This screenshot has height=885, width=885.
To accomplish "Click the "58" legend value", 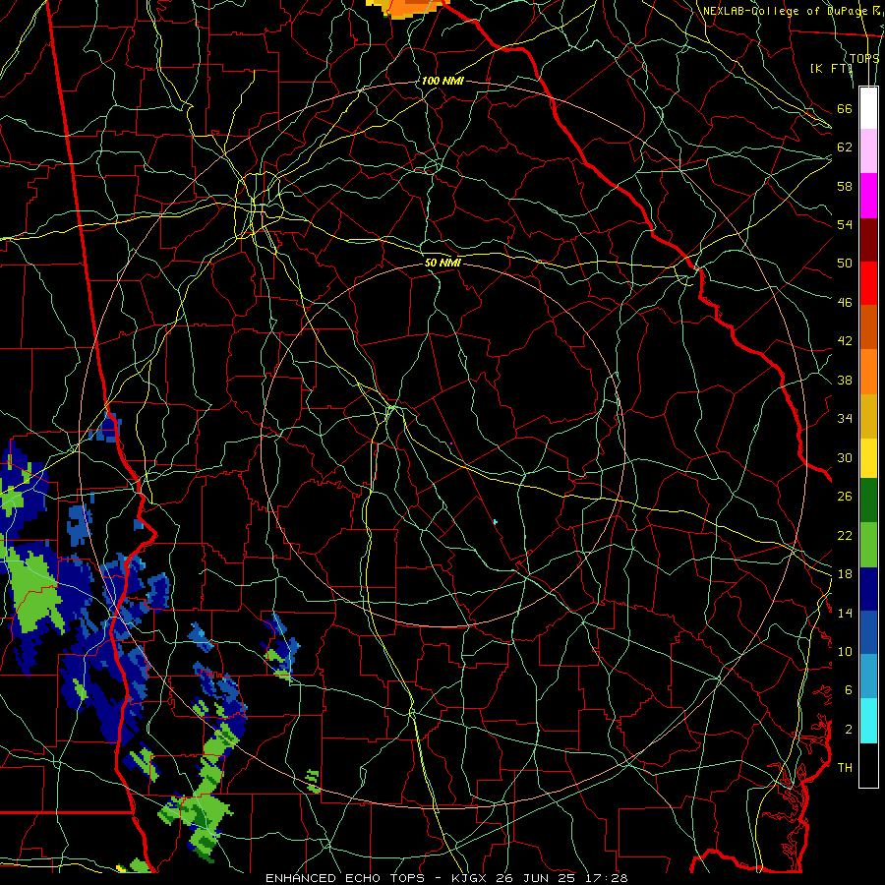I will (845, 186).
